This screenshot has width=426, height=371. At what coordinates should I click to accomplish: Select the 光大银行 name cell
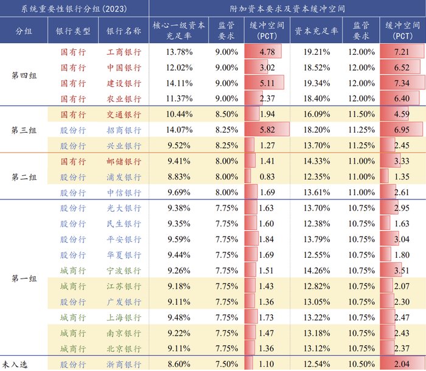pyautogui.click(x=124, y=208)
